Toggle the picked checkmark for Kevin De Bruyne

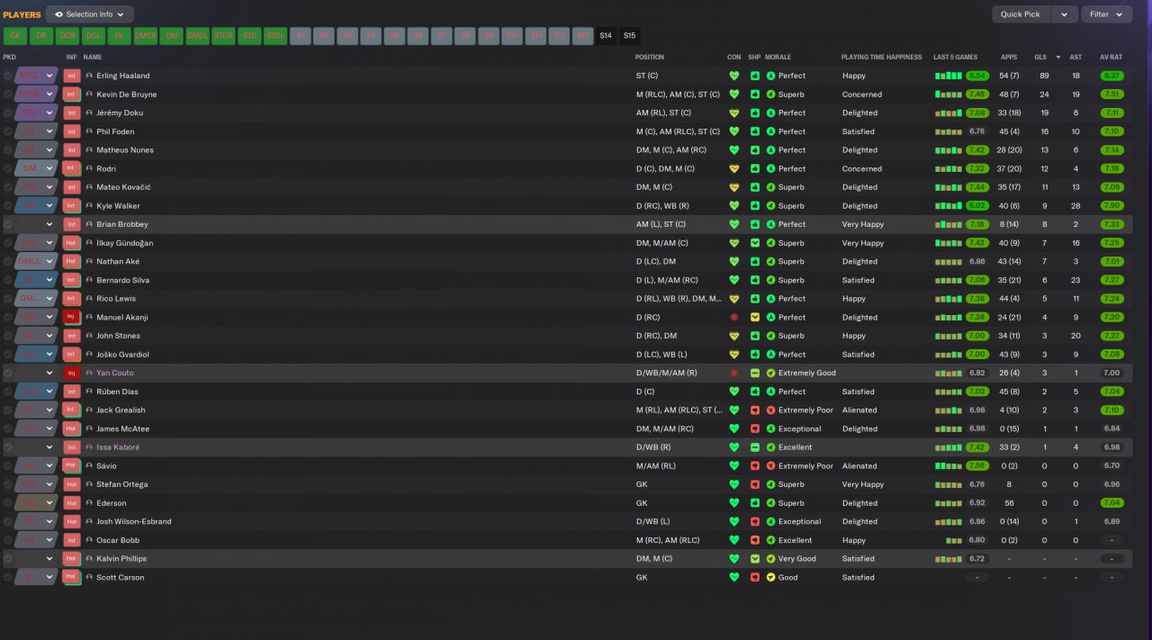[x=8, y=95]
